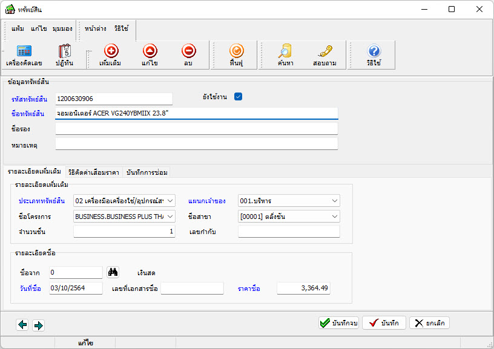Image resolution: width=494 pixels, height=349 pixels.
Task: Open the ปฏิทิน calendar tool
Action: click(x=65, y=55)
